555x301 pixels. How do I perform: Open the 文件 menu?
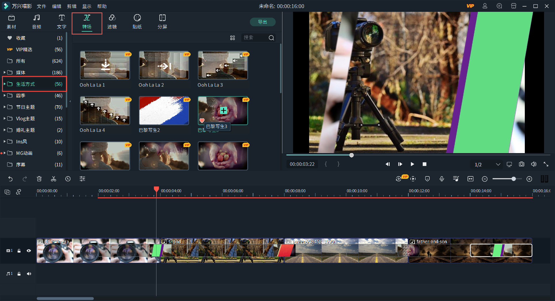tap(41, 6)
